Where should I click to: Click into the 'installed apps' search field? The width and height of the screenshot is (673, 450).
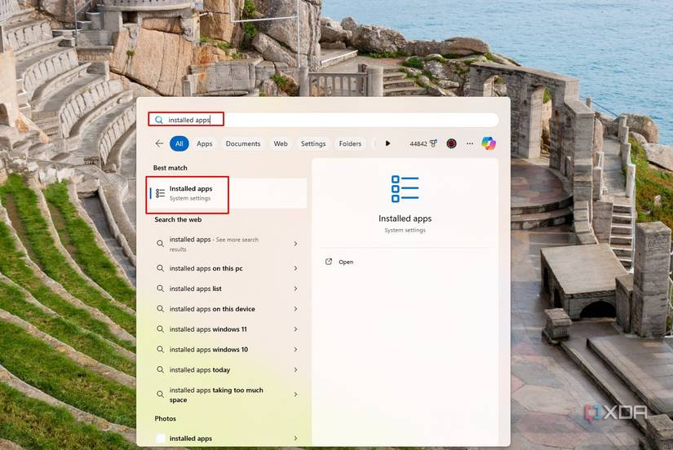pos(323,120)
